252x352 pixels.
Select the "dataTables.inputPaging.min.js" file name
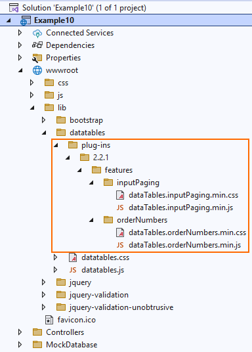tap(181, 208)
